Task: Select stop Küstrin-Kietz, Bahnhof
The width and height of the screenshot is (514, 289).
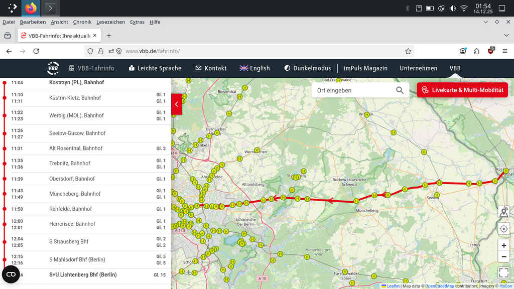Action: 75,98
